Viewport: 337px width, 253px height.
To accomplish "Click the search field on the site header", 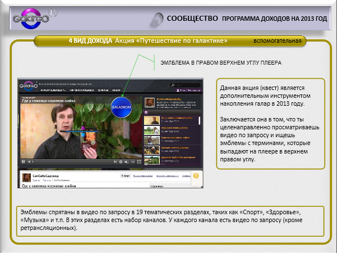I will pyautogui.click(x=185, y=85).
